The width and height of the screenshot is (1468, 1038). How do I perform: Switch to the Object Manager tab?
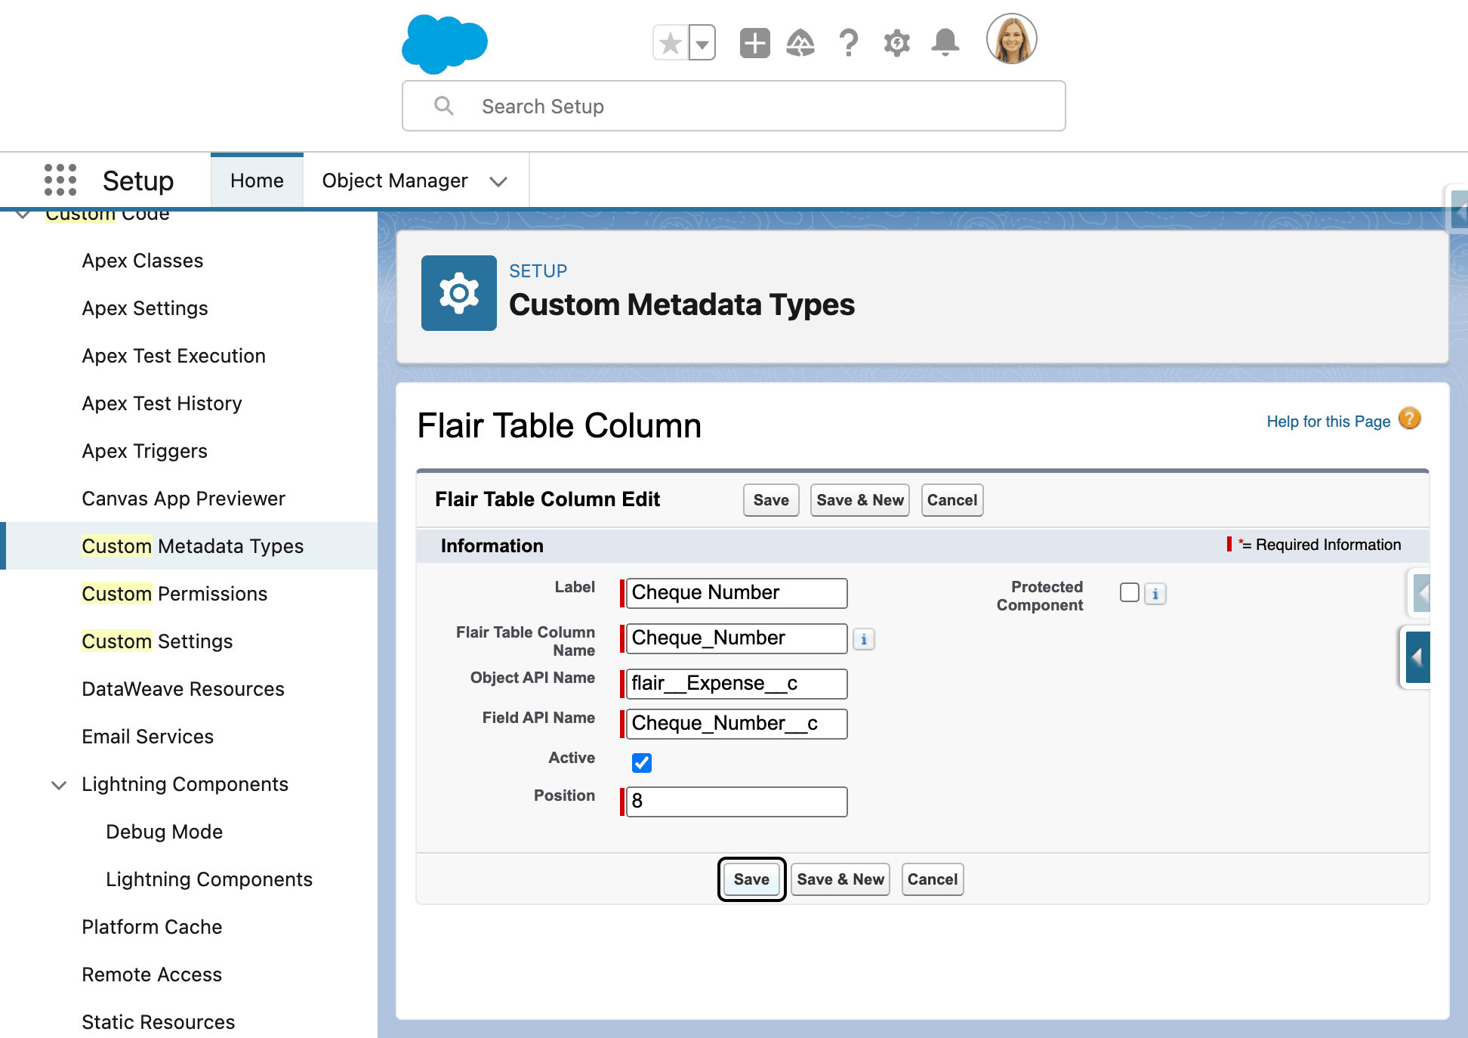395,181
